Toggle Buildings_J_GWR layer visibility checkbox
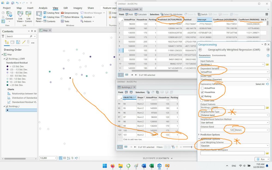The height and width of the screenshot is (170, 272). click(x=7, y=59)
